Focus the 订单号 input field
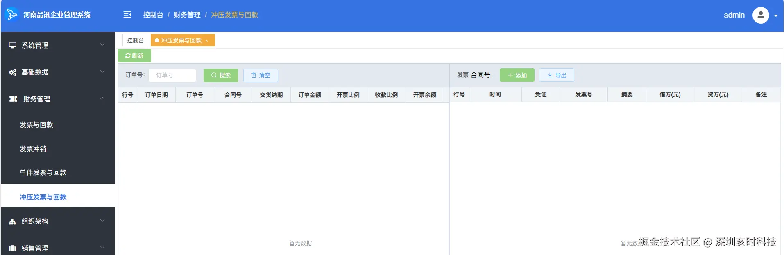The height and width of the screenshot is (255, 784). coord(172,75)
